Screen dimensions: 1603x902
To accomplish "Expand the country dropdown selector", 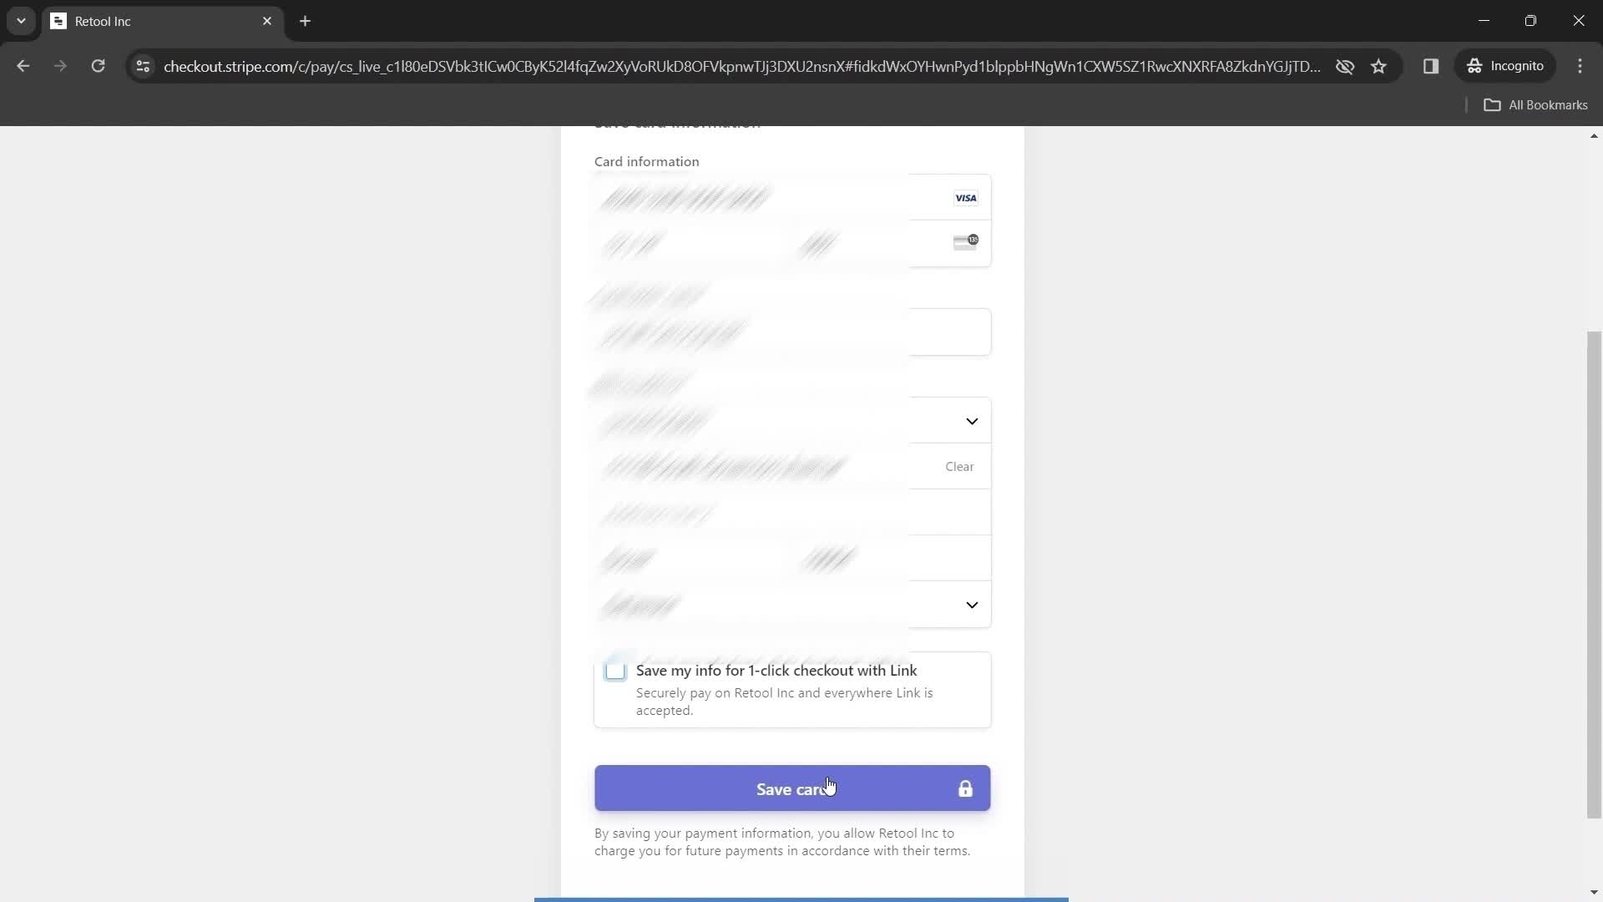I will tap(970, 421).
